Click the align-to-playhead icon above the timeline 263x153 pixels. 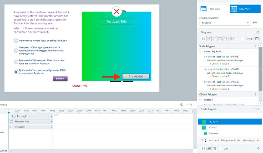(181, 105)
